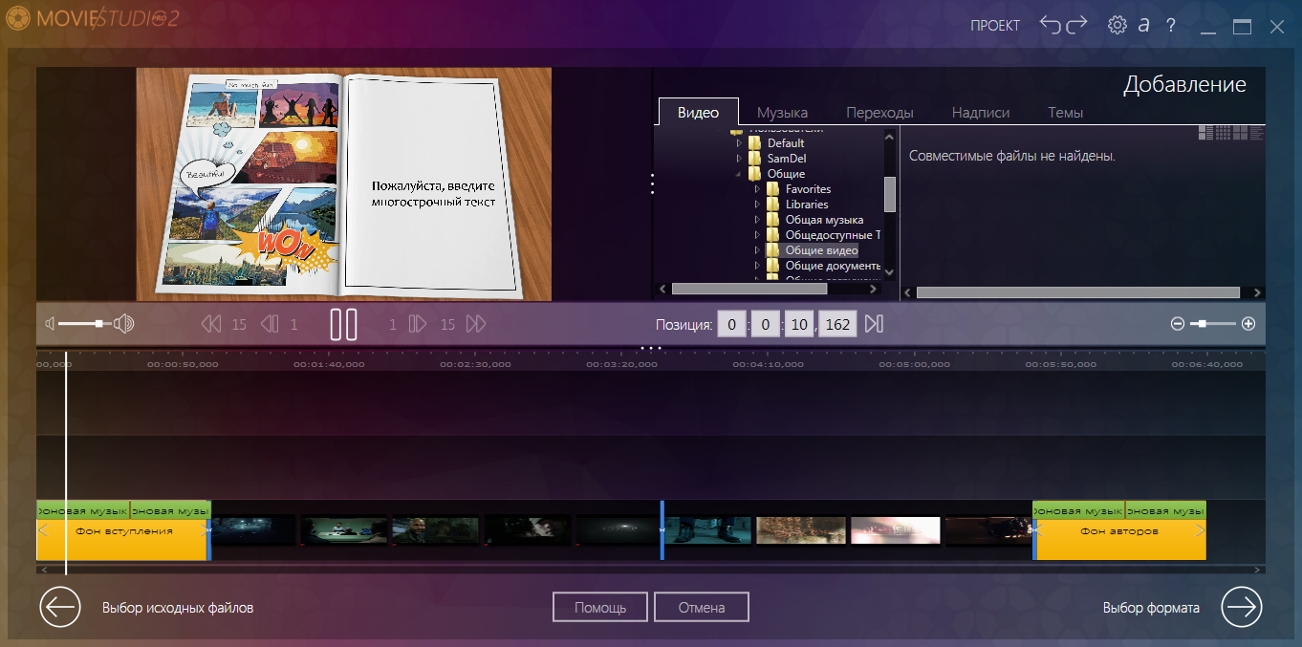Click the Помощь button
The width and height of the screenshot is (1302, 647).
click(x=600, y=607)
